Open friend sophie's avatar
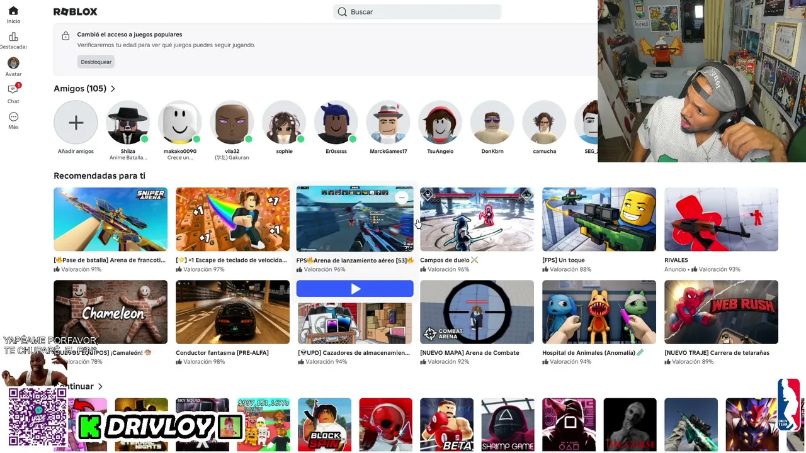Screen dimensions: 806x453 tap(284, 123)
